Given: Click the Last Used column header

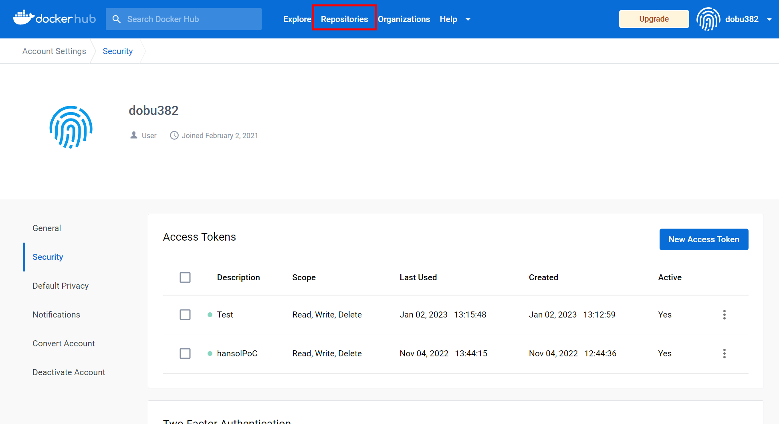Looking at the screenshot, I should 418,277.
